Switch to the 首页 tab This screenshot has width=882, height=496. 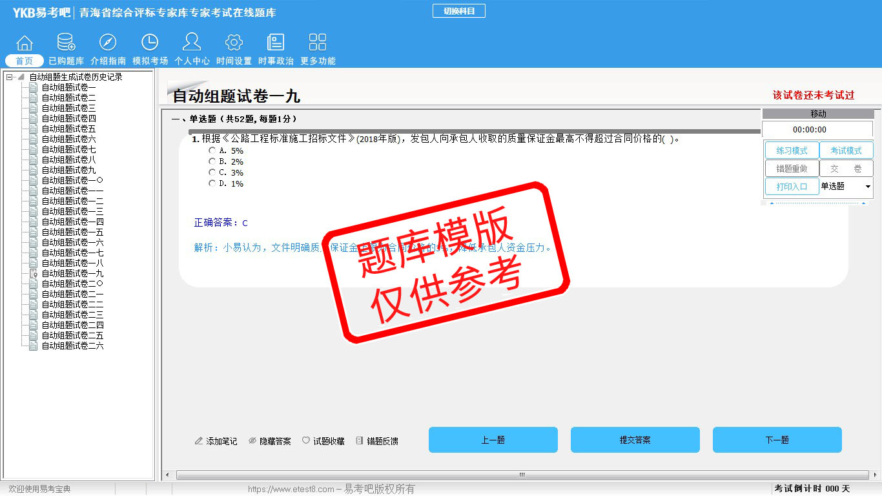tap(25, 61)
